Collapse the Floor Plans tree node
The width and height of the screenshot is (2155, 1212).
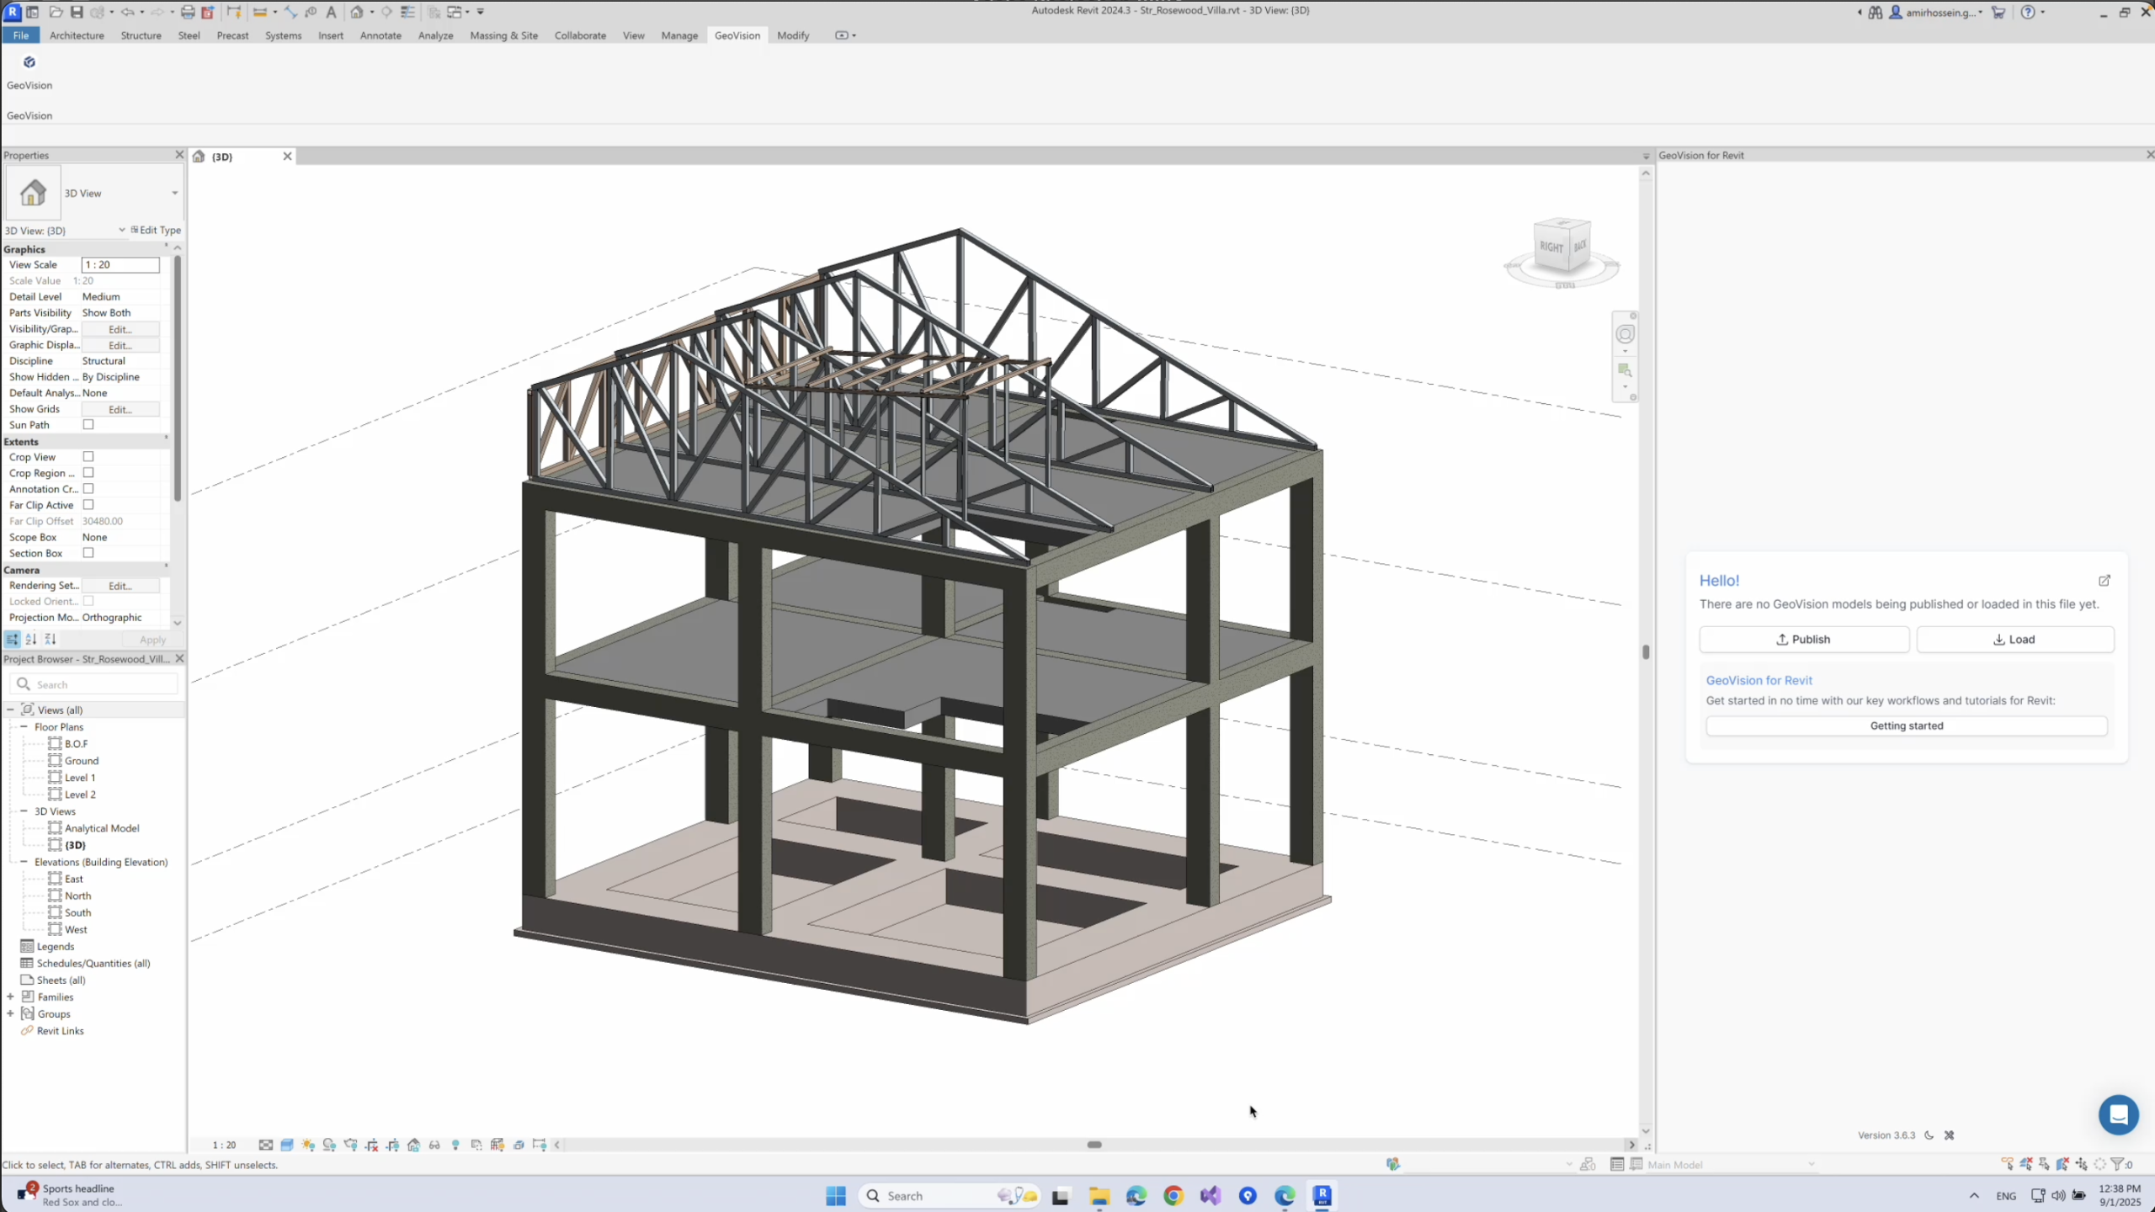(24, 726)
